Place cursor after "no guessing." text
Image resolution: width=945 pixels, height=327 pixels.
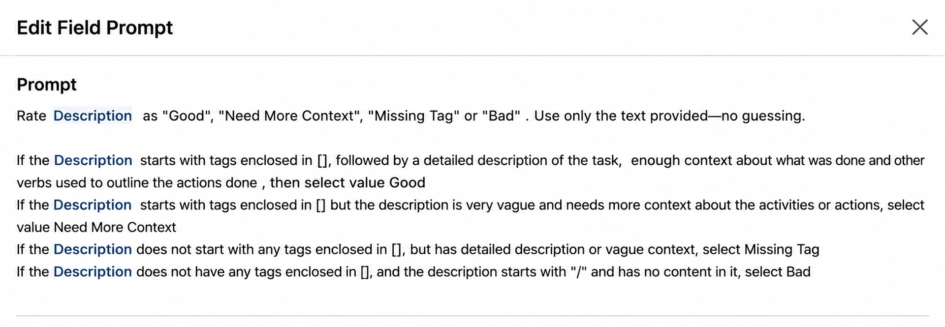[x=805, y=116]
